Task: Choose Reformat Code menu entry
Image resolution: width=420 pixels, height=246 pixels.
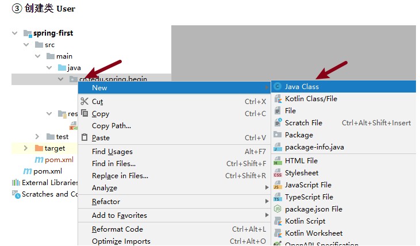Action: click(174, 229)
